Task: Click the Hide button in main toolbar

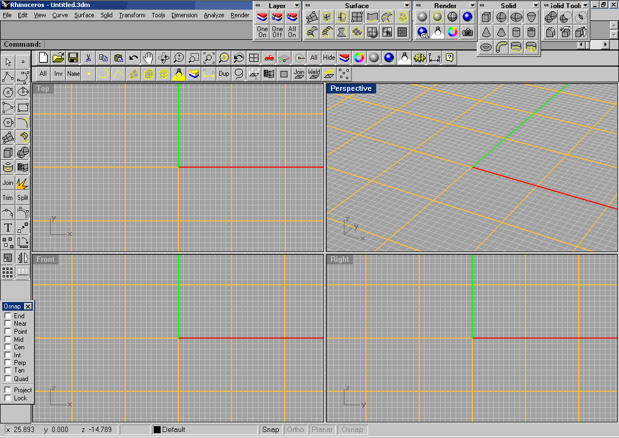Action: pos(329,58)
